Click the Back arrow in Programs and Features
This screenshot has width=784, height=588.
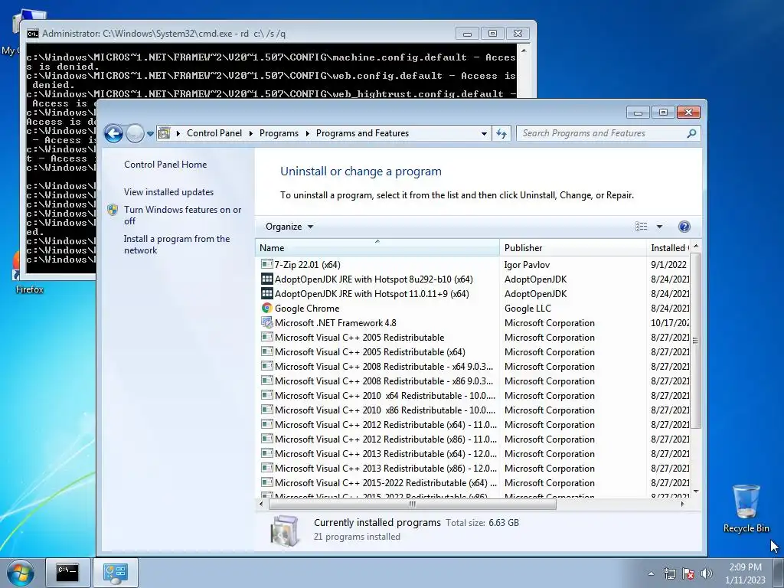tap(113, 133)
